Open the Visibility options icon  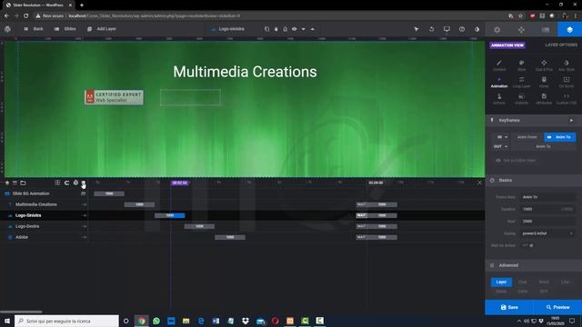(521, 99)
